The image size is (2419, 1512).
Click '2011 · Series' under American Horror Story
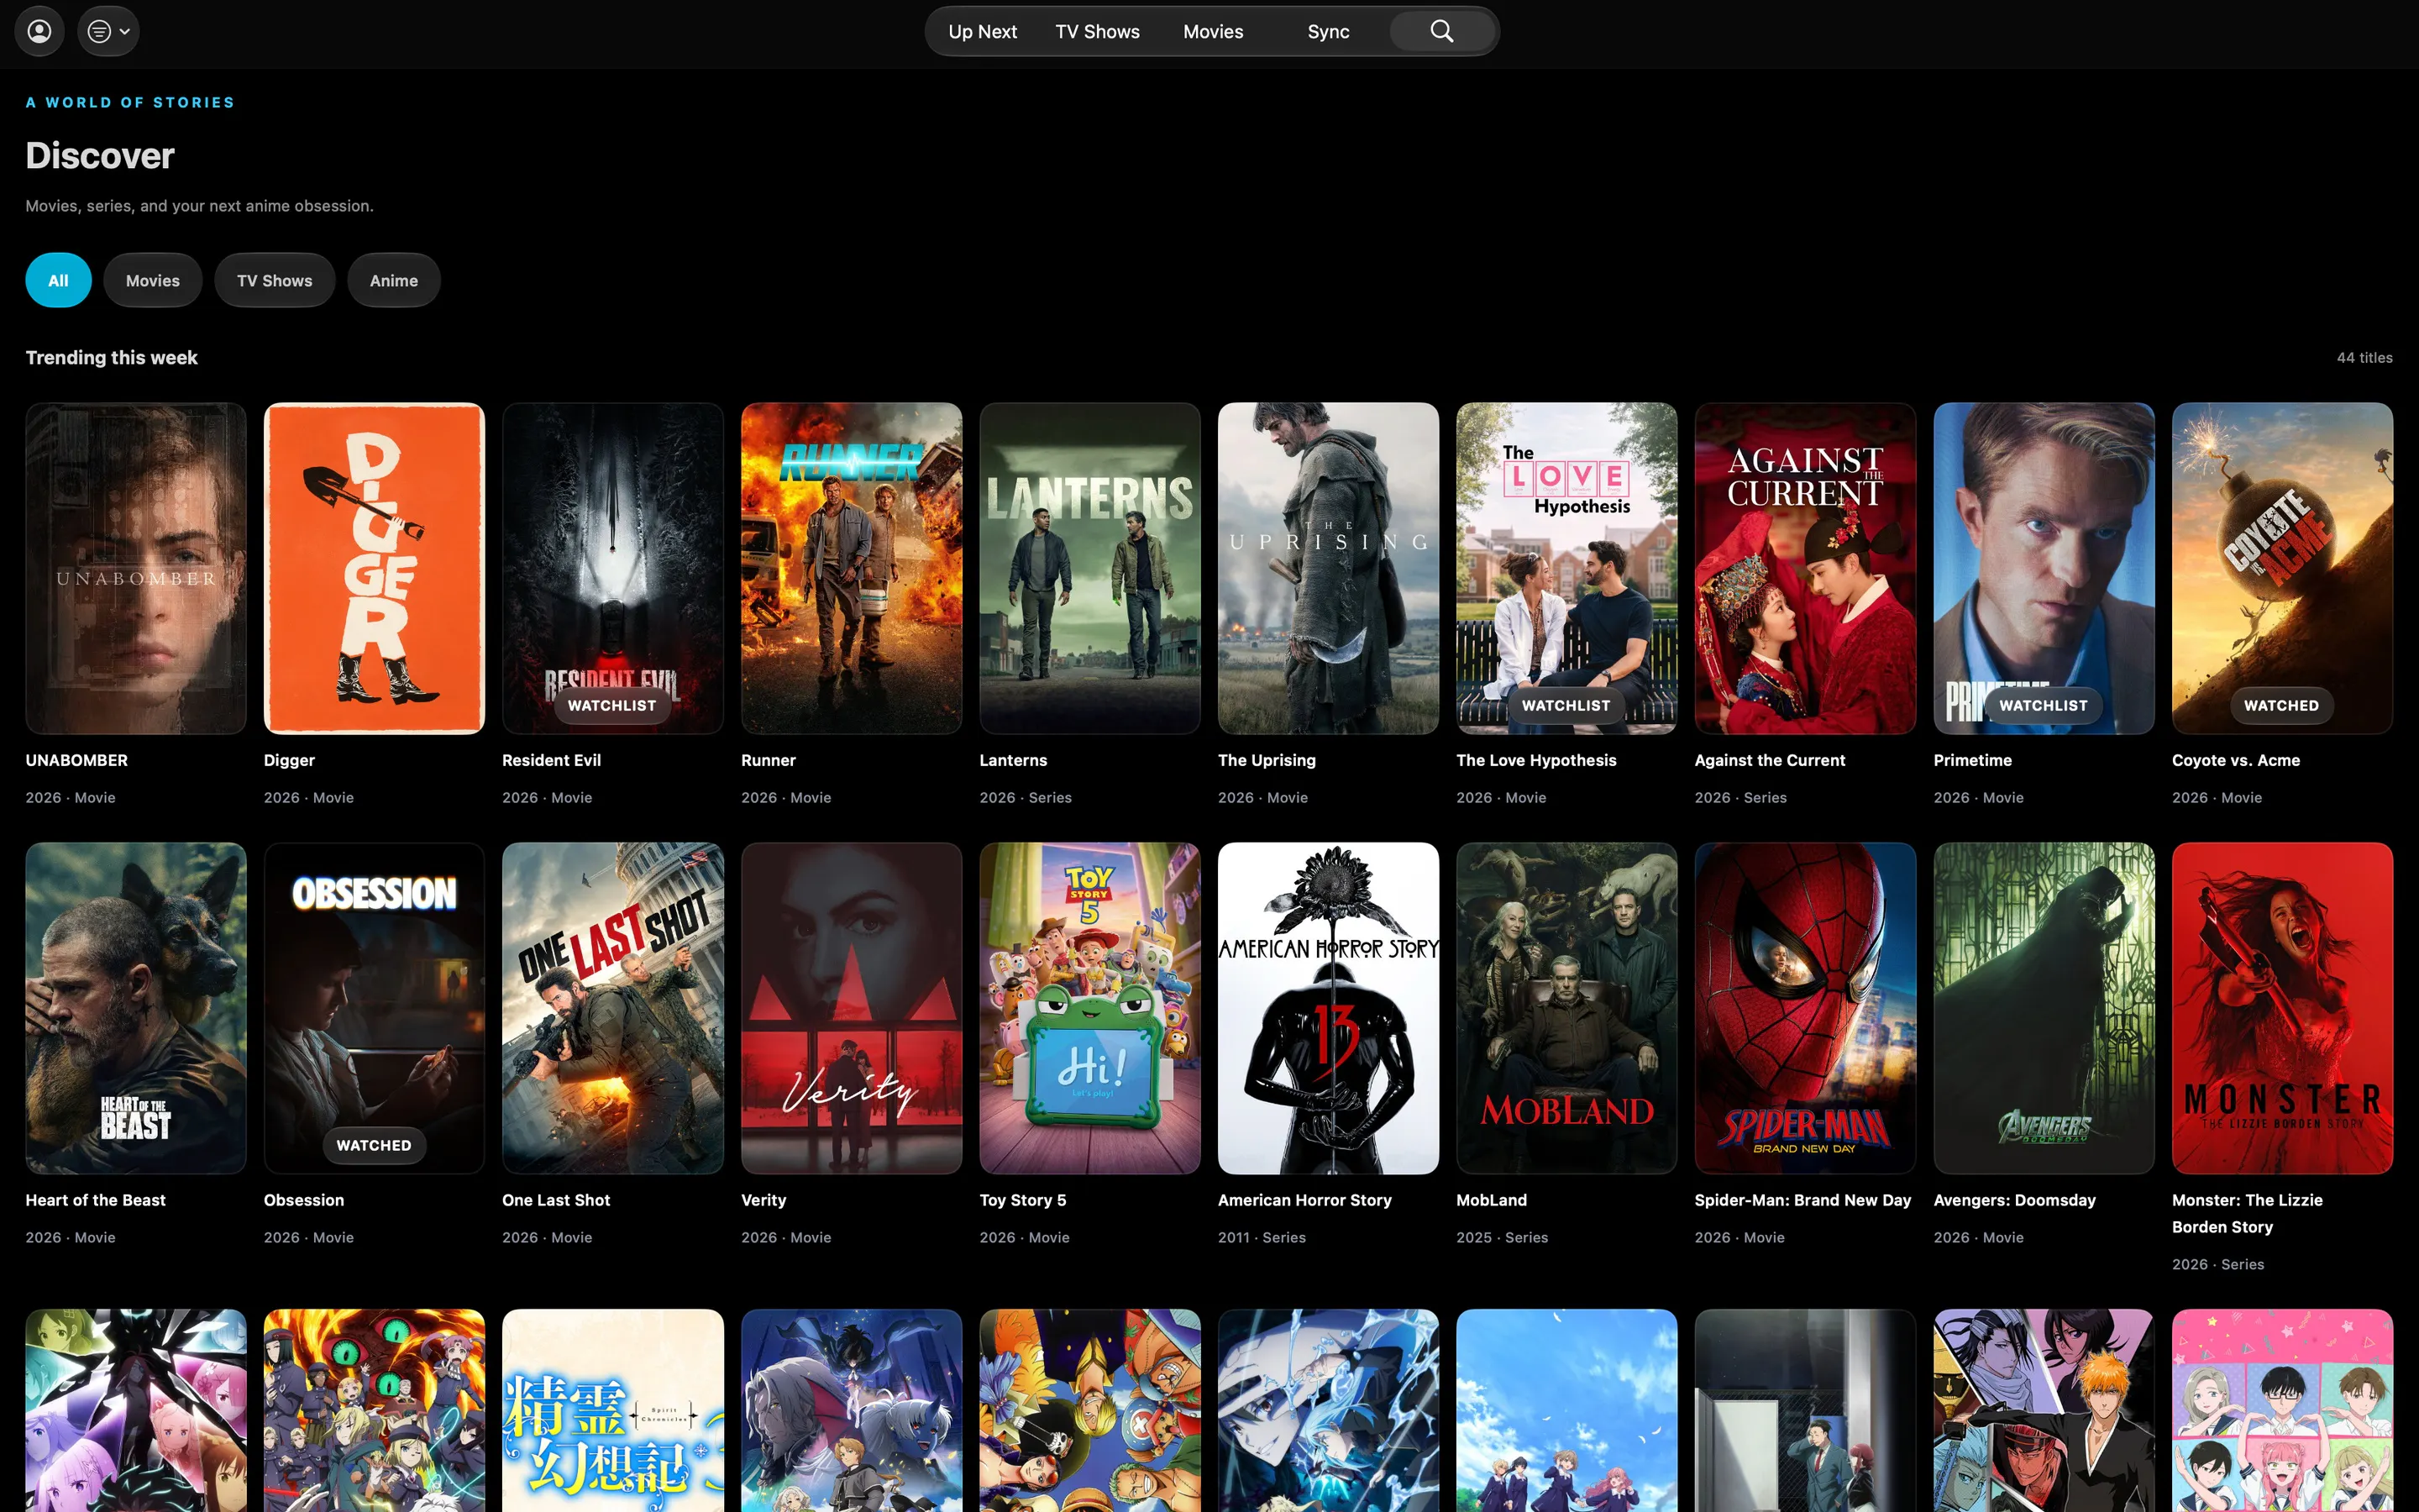1262,1238
